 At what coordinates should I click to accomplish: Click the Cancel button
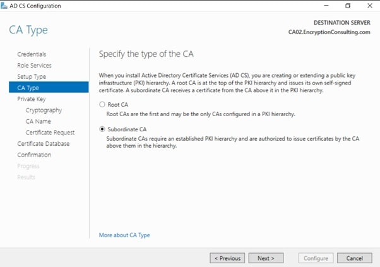coord(354,258)
